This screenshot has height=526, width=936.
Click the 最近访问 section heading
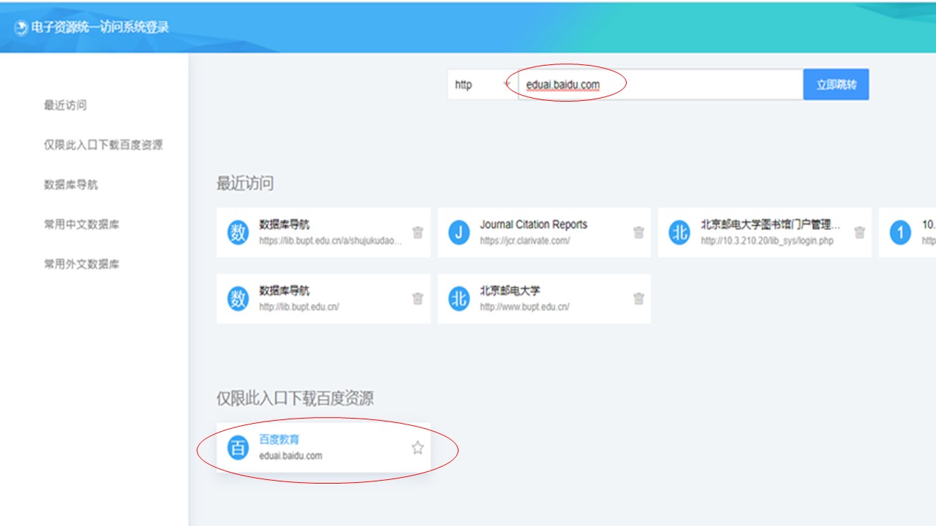point(245,183)
